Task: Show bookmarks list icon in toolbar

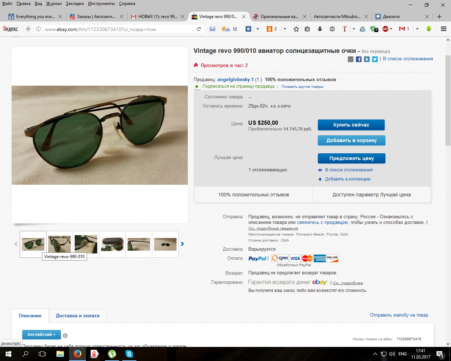Action: pos(307,29)
